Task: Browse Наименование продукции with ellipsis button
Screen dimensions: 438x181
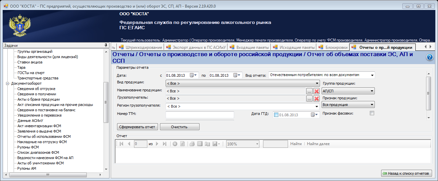Action: (309, 91)
